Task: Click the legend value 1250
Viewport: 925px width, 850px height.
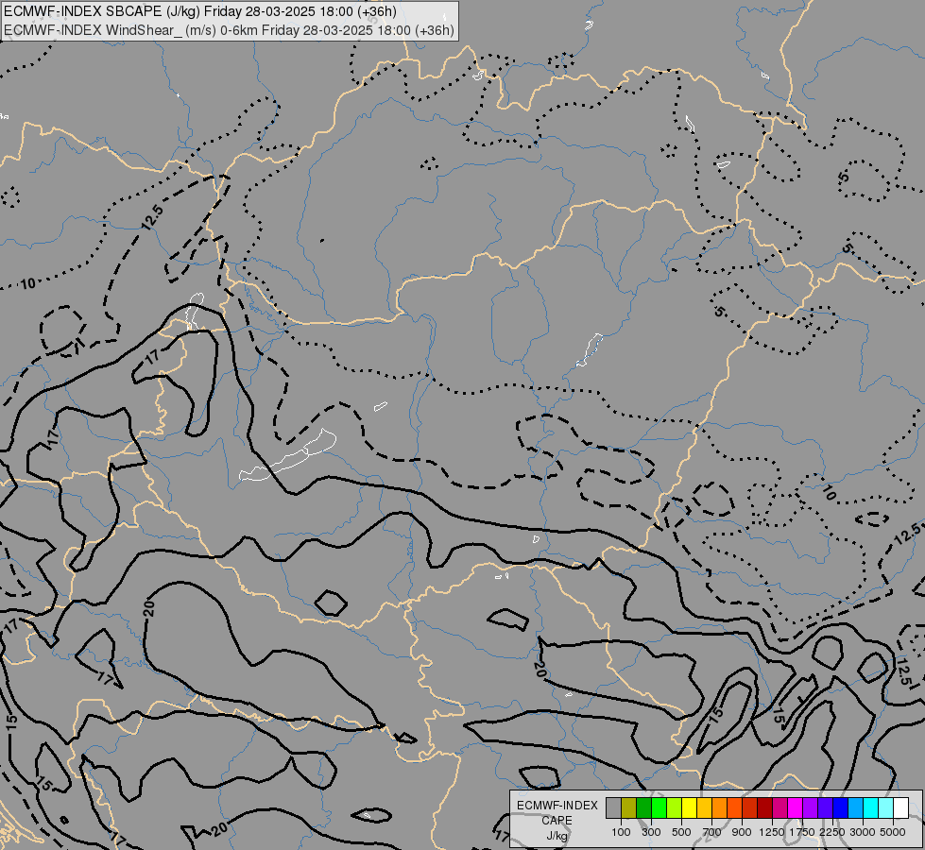Action: click(x=772, y=832)
